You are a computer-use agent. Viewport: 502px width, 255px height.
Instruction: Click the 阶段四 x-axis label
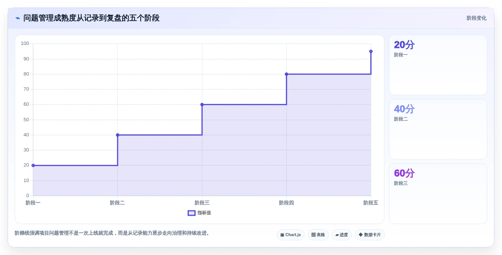(x=286, y=203)
